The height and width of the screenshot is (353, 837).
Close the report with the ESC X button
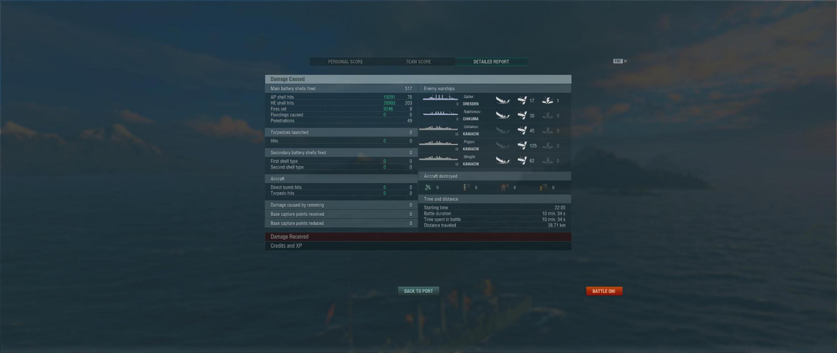coord(620,61)
